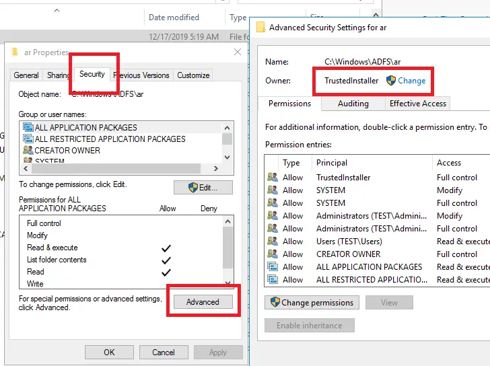
Task: Switch to the General tab
Action: click(x=26, y=75)
